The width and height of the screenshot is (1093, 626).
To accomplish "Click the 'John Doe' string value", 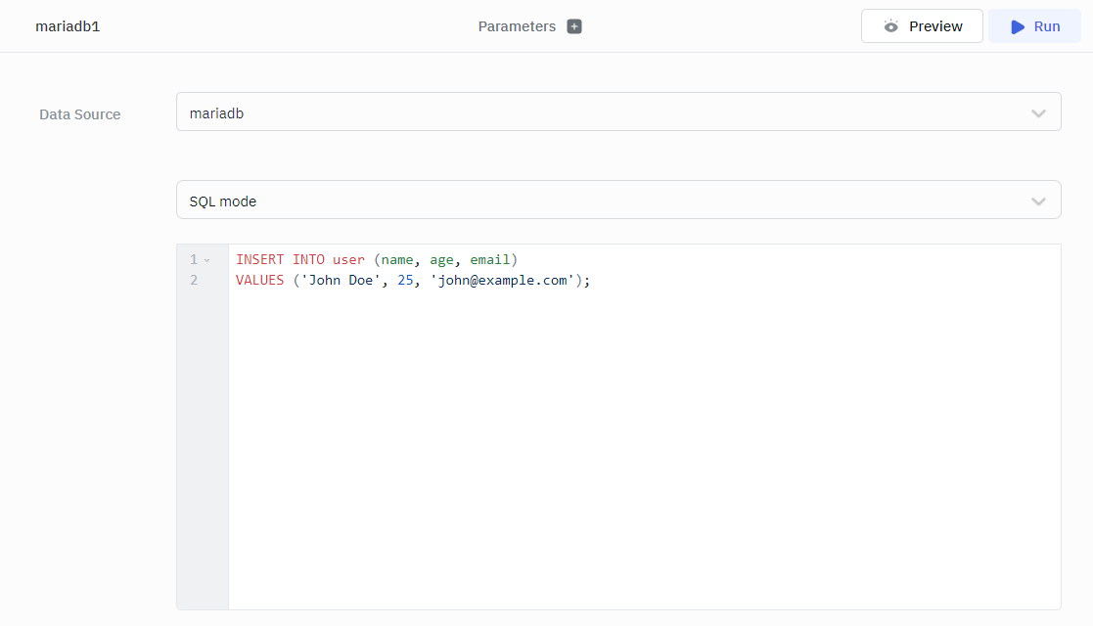I will point(341,281).
